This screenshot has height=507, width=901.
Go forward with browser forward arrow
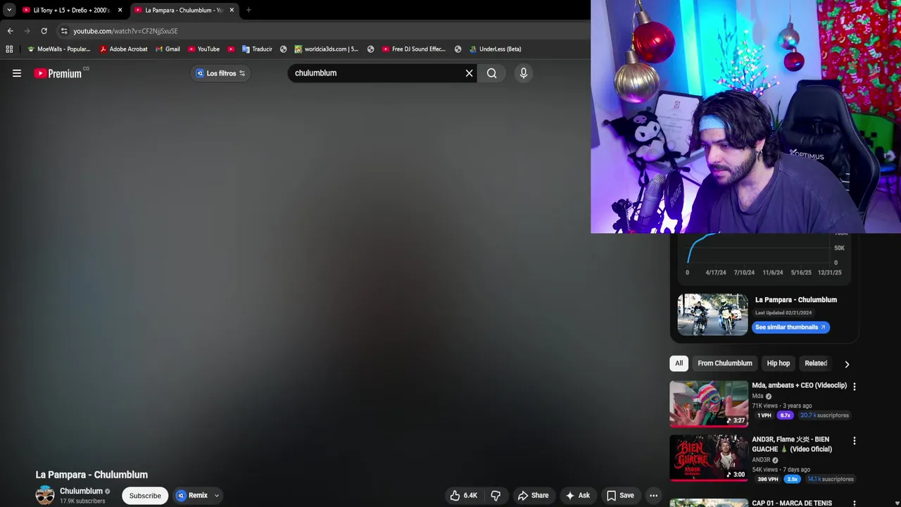click(27, 31)
